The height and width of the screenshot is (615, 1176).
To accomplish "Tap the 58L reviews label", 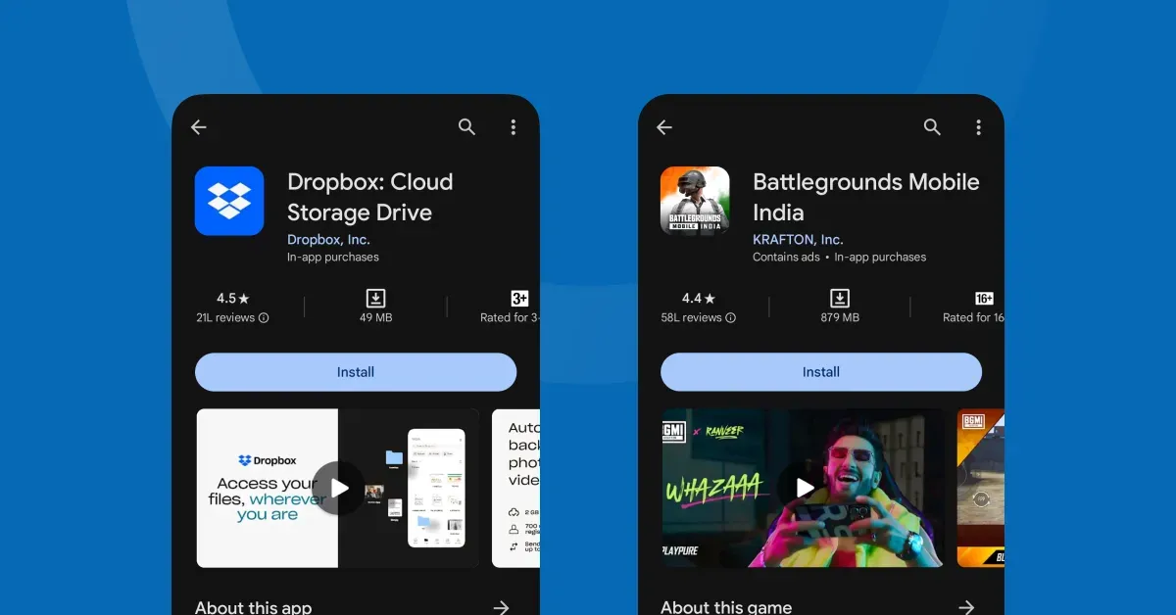I will tap(691, 318).
